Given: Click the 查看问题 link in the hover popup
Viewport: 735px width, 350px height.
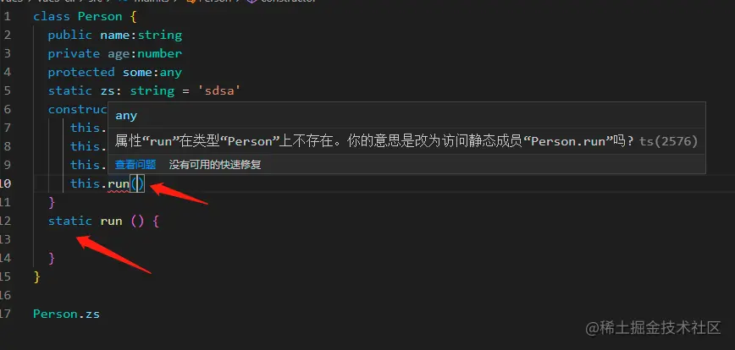Looking at the screenshot, I should point(135,164).
